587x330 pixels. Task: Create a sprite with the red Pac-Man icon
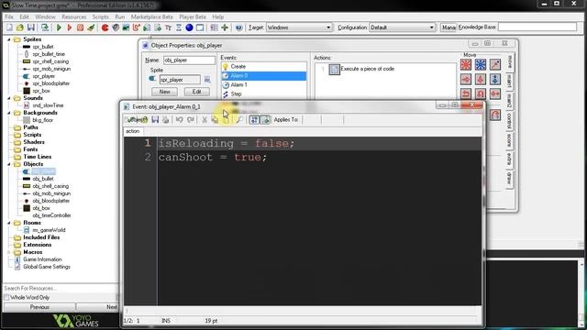[105, 27]
